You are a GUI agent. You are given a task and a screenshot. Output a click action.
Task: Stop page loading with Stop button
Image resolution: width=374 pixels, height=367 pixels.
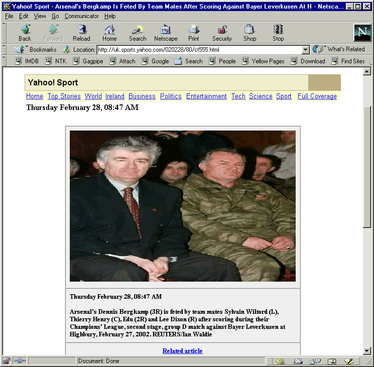278,33
